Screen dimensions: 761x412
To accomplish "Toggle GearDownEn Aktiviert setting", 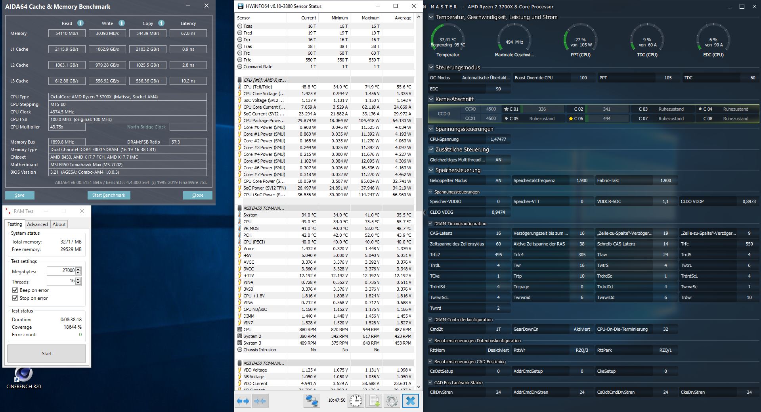I will tap(582, 329).
